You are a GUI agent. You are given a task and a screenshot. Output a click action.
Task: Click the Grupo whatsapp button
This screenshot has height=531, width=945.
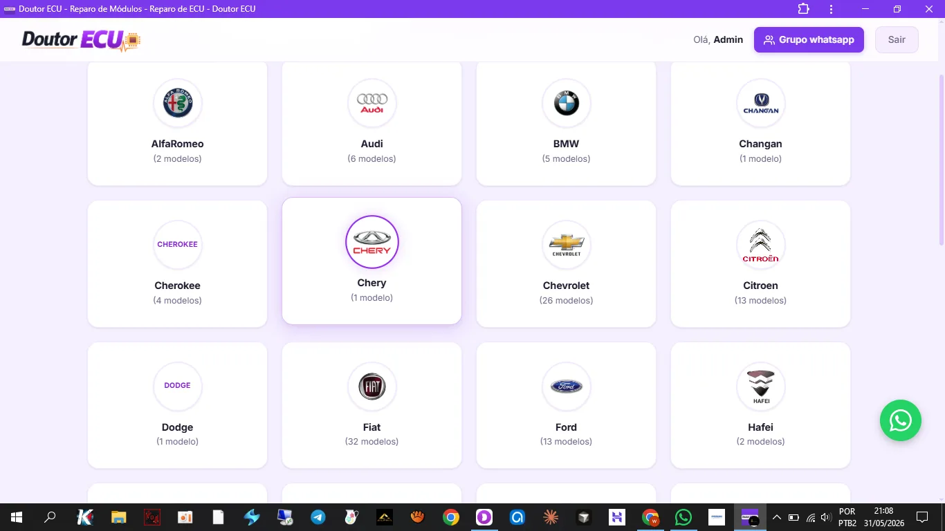pos(809,39)
